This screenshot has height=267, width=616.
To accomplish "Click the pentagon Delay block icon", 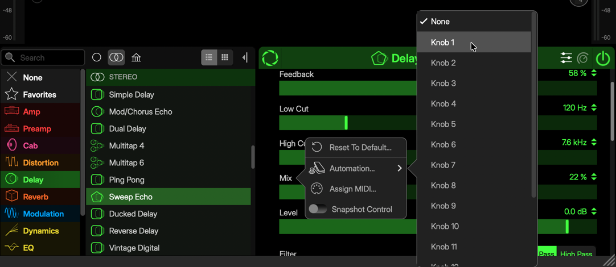I will tap(379, 59).
